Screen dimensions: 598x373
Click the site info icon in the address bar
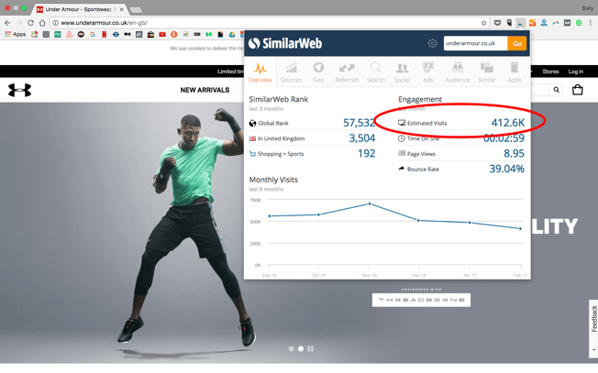click(56, 23)
